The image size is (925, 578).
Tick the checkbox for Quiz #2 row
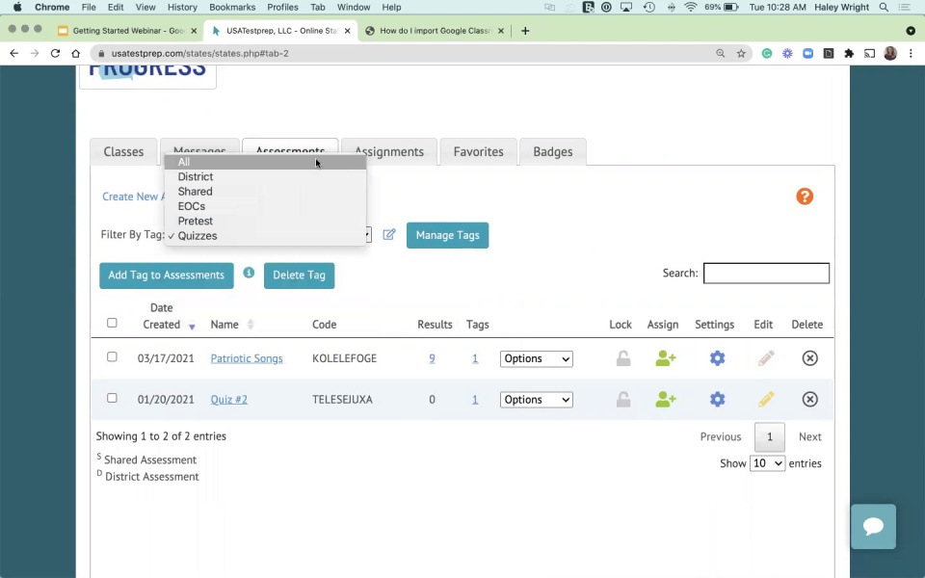tap(112, 398)
